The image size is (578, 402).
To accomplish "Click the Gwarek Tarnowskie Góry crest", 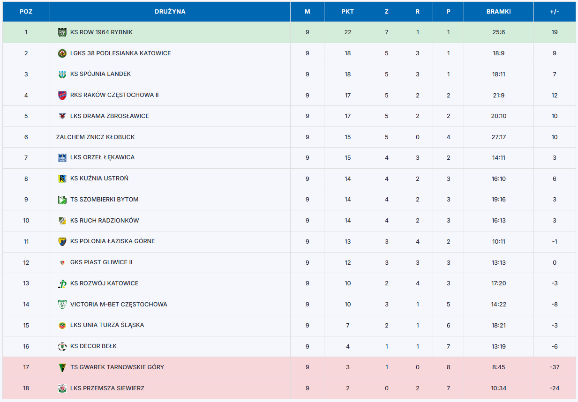I will pos(62,367).
